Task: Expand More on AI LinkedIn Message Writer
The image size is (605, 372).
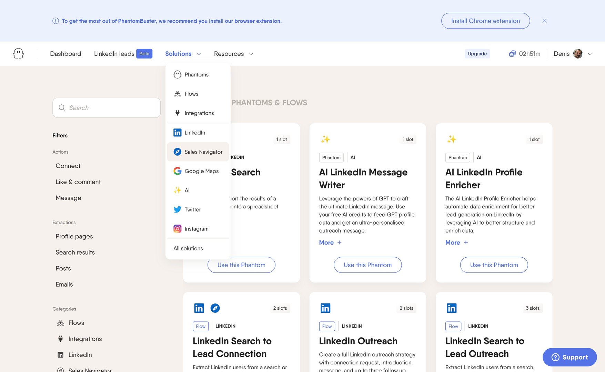Action: [x=330, y=242]
